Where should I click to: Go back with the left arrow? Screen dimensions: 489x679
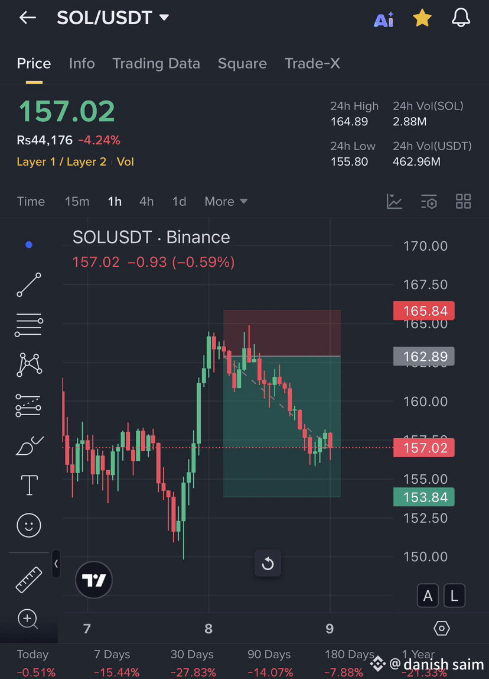click(x=28, y=18)
